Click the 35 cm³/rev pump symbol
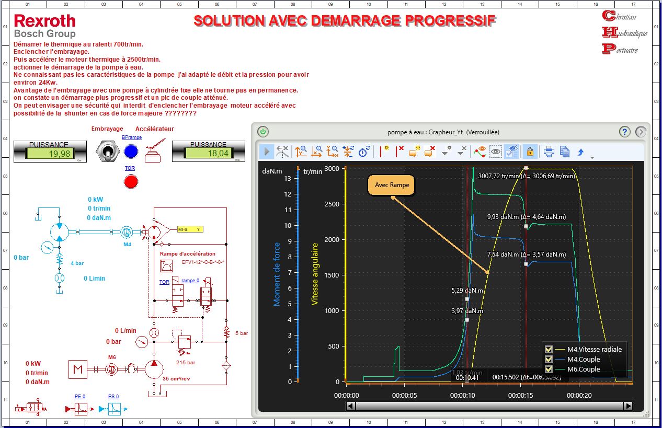The width and height of the screenshot is (662, 428). point(154,369)
